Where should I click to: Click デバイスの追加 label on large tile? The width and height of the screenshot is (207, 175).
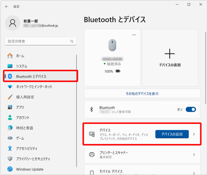point(170,65)
